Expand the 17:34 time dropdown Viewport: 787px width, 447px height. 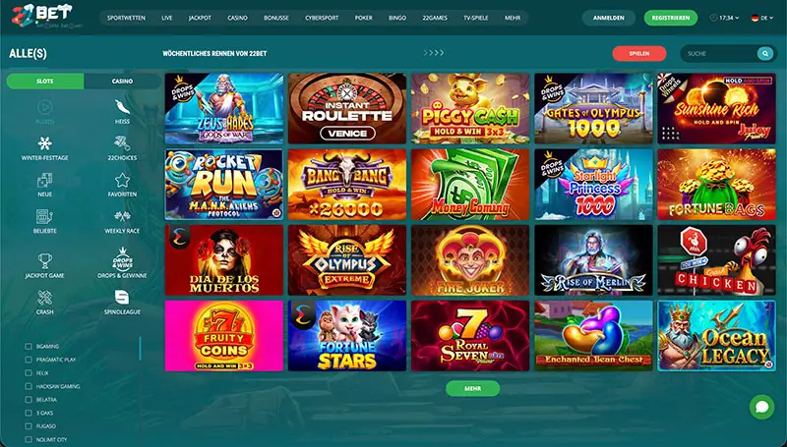pyautogui.click(x=724, y=18)
